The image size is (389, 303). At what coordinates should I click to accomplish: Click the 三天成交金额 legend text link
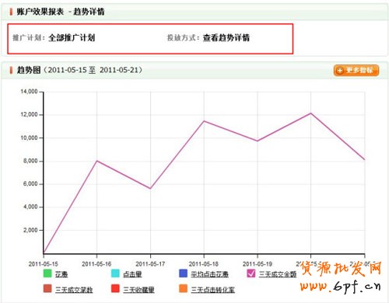278,274
